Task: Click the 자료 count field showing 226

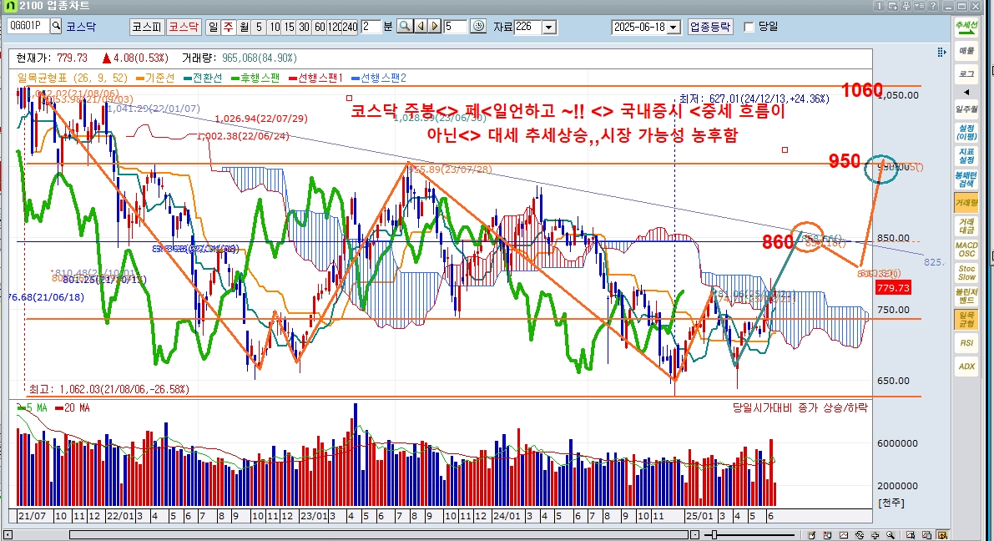Action: pyautogui.click(x=528, y=27)
